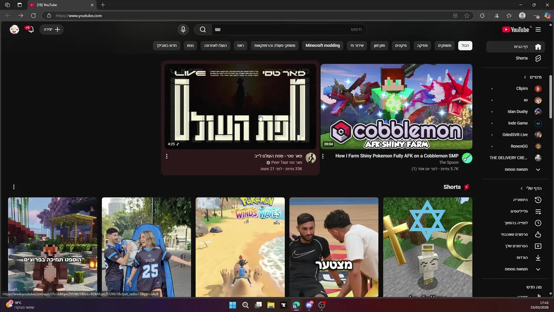
Task: Click the keyboard icon in search box
Action: (218, 29)
